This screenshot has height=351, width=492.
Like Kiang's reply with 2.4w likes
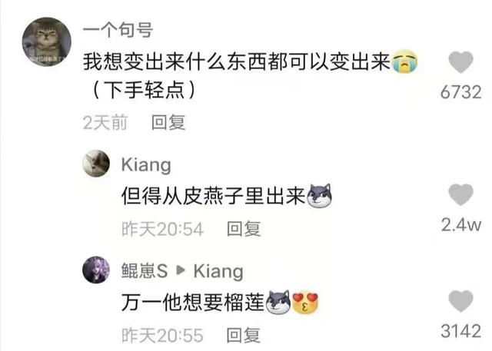[x=460, y=194]
